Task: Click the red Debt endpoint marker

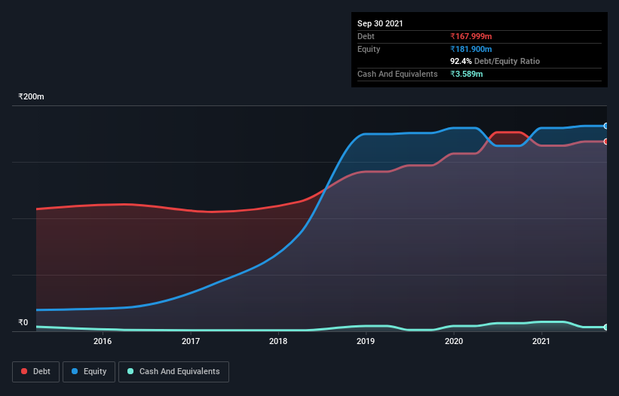Action: click(606, 142)
